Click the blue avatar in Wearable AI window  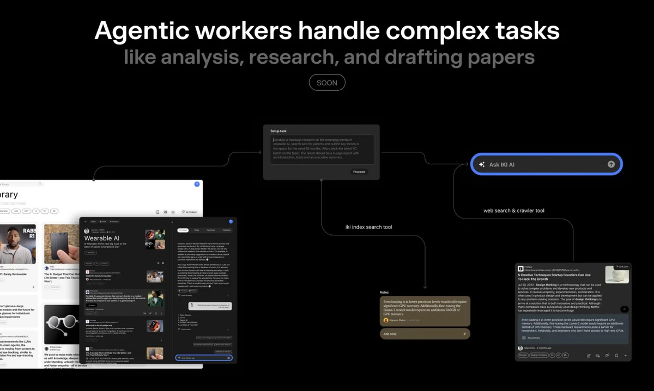coord(231,221)
